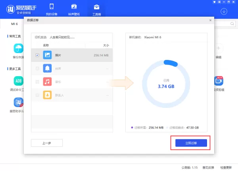Viewport: 238px width, 171px height.
Task: Open the 我的设备 tab
Action: point(52,10)
